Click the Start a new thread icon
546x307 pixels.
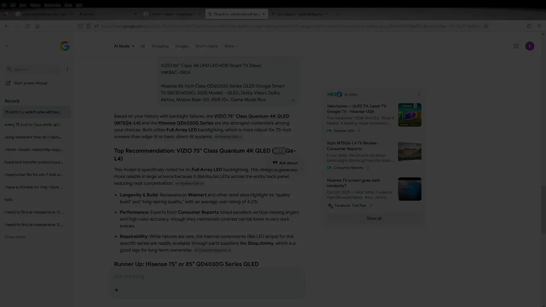click(8, 83)
